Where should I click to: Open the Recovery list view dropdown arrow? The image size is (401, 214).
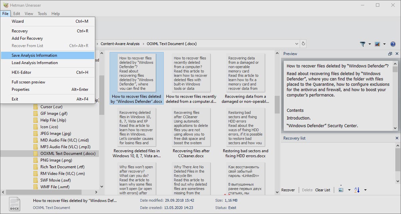[x=349, y=190]
